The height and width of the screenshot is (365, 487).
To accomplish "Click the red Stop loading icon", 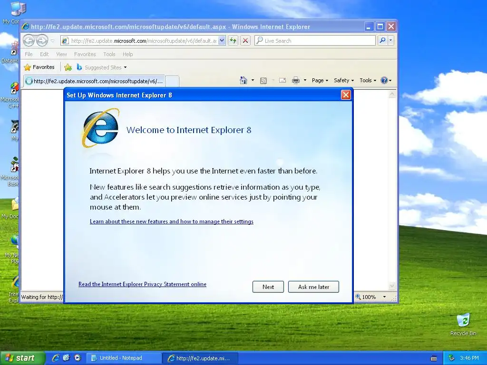I will (245, 41).
